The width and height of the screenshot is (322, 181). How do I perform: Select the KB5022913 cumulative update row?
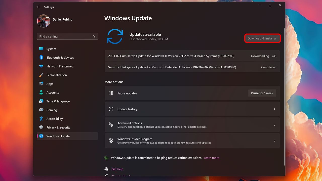(x=192, y=56)
